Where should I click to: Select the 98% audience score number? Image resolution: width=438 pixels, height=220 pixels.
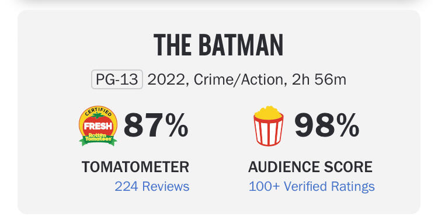[327, 125]
